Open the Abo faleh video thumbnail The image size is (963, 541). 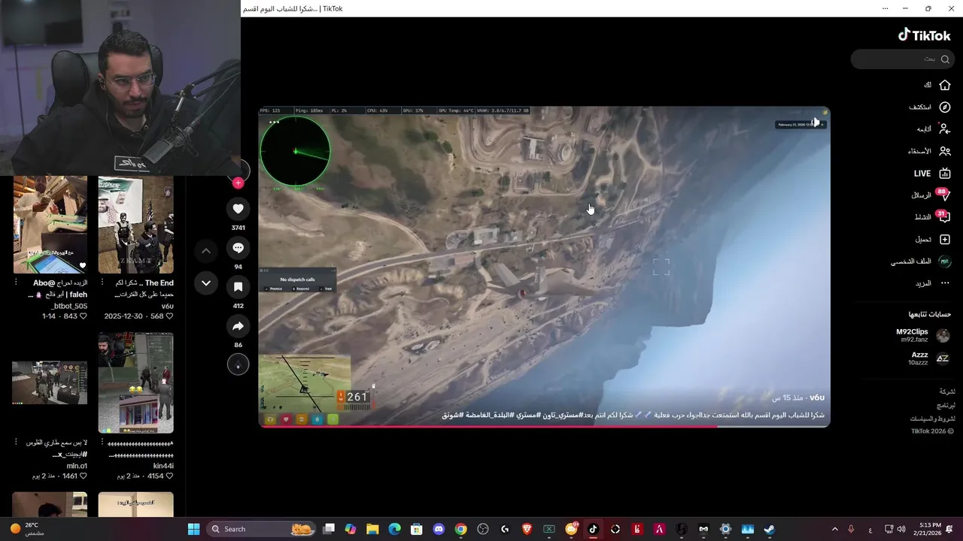50,225
